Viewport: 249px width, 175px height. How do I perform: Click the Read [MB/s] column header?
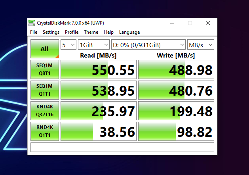coord(98,56)
